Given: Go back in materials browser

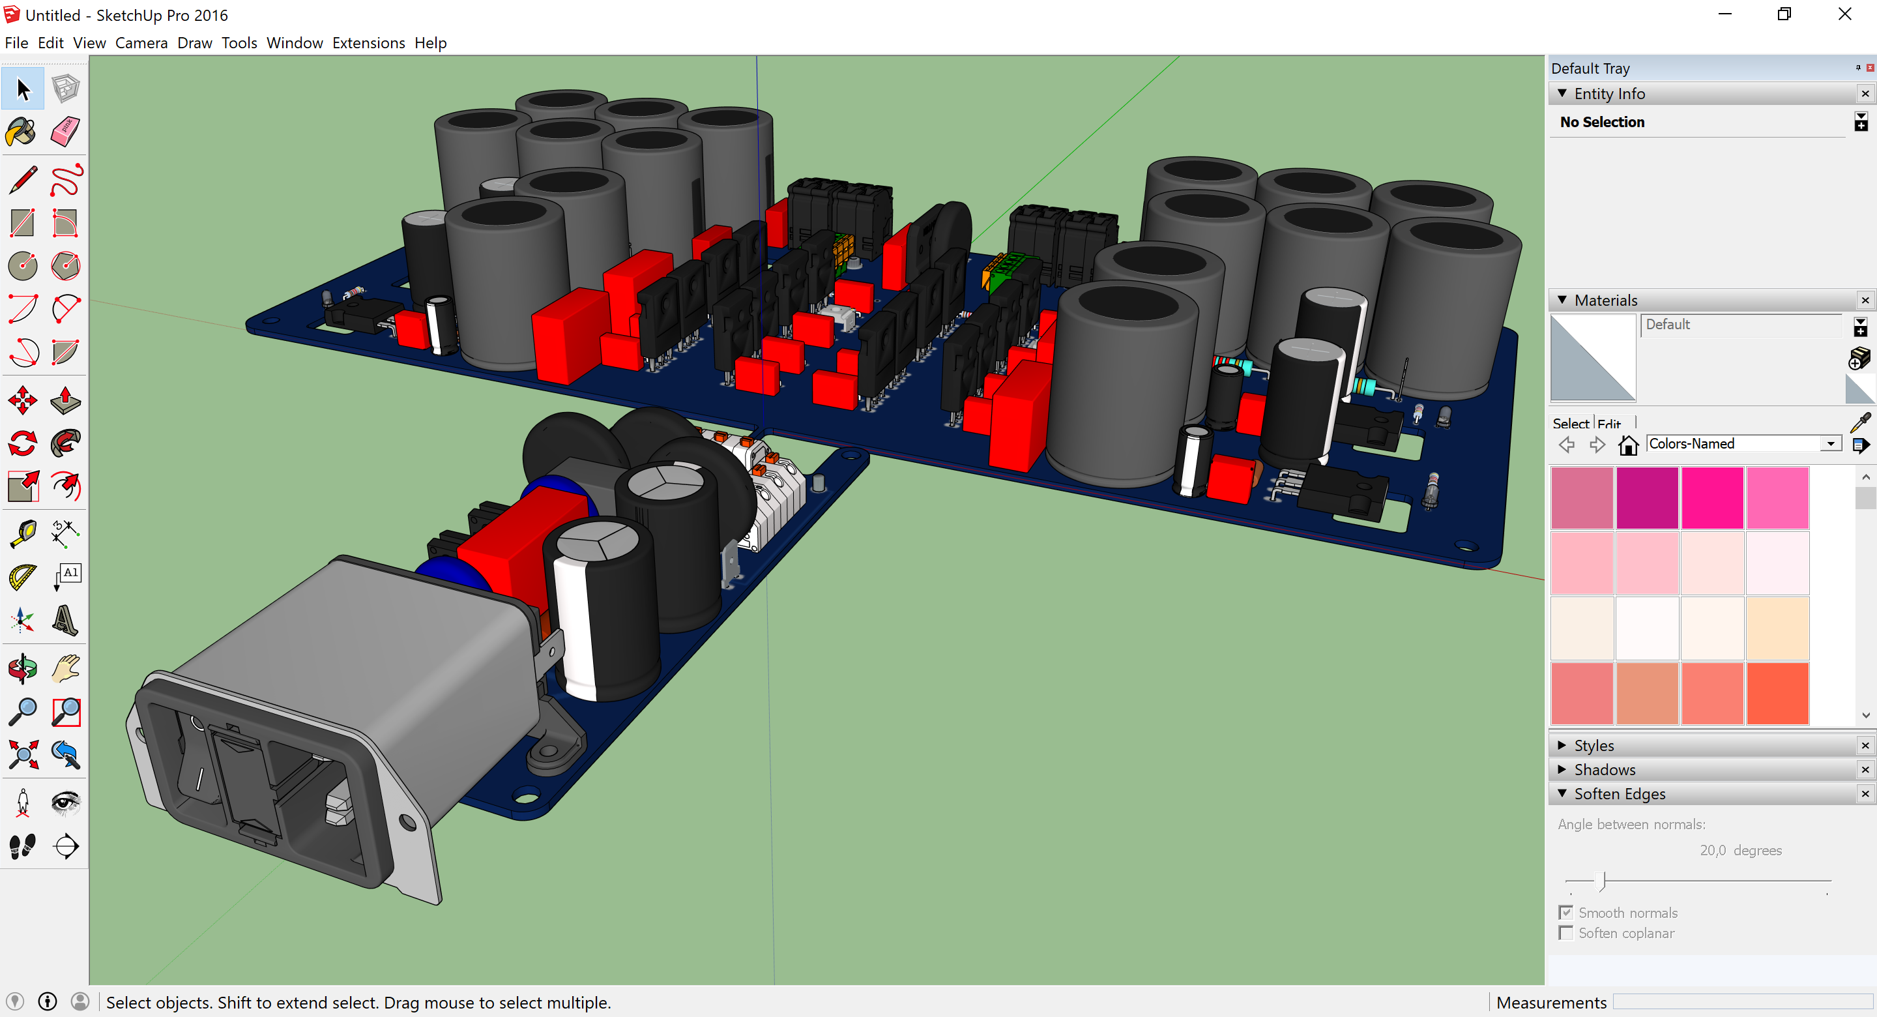Looking at the screenshot, I should coord(1567,444).
